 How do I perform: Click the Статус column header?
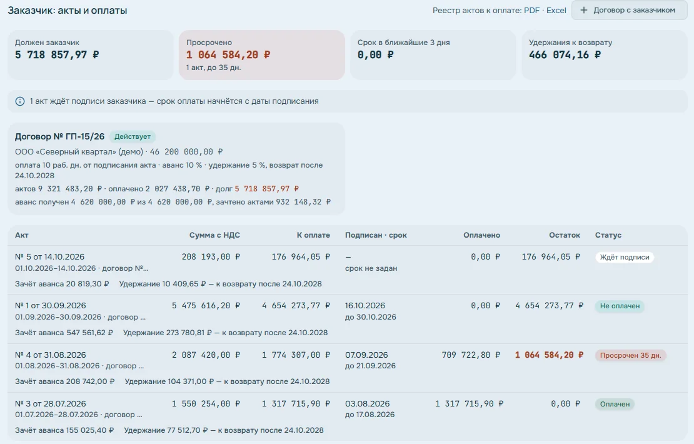coord(608,235)
